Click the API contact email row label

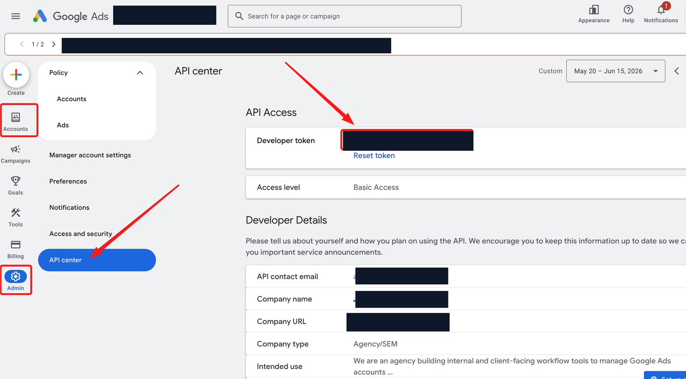(x=288, y=277)
